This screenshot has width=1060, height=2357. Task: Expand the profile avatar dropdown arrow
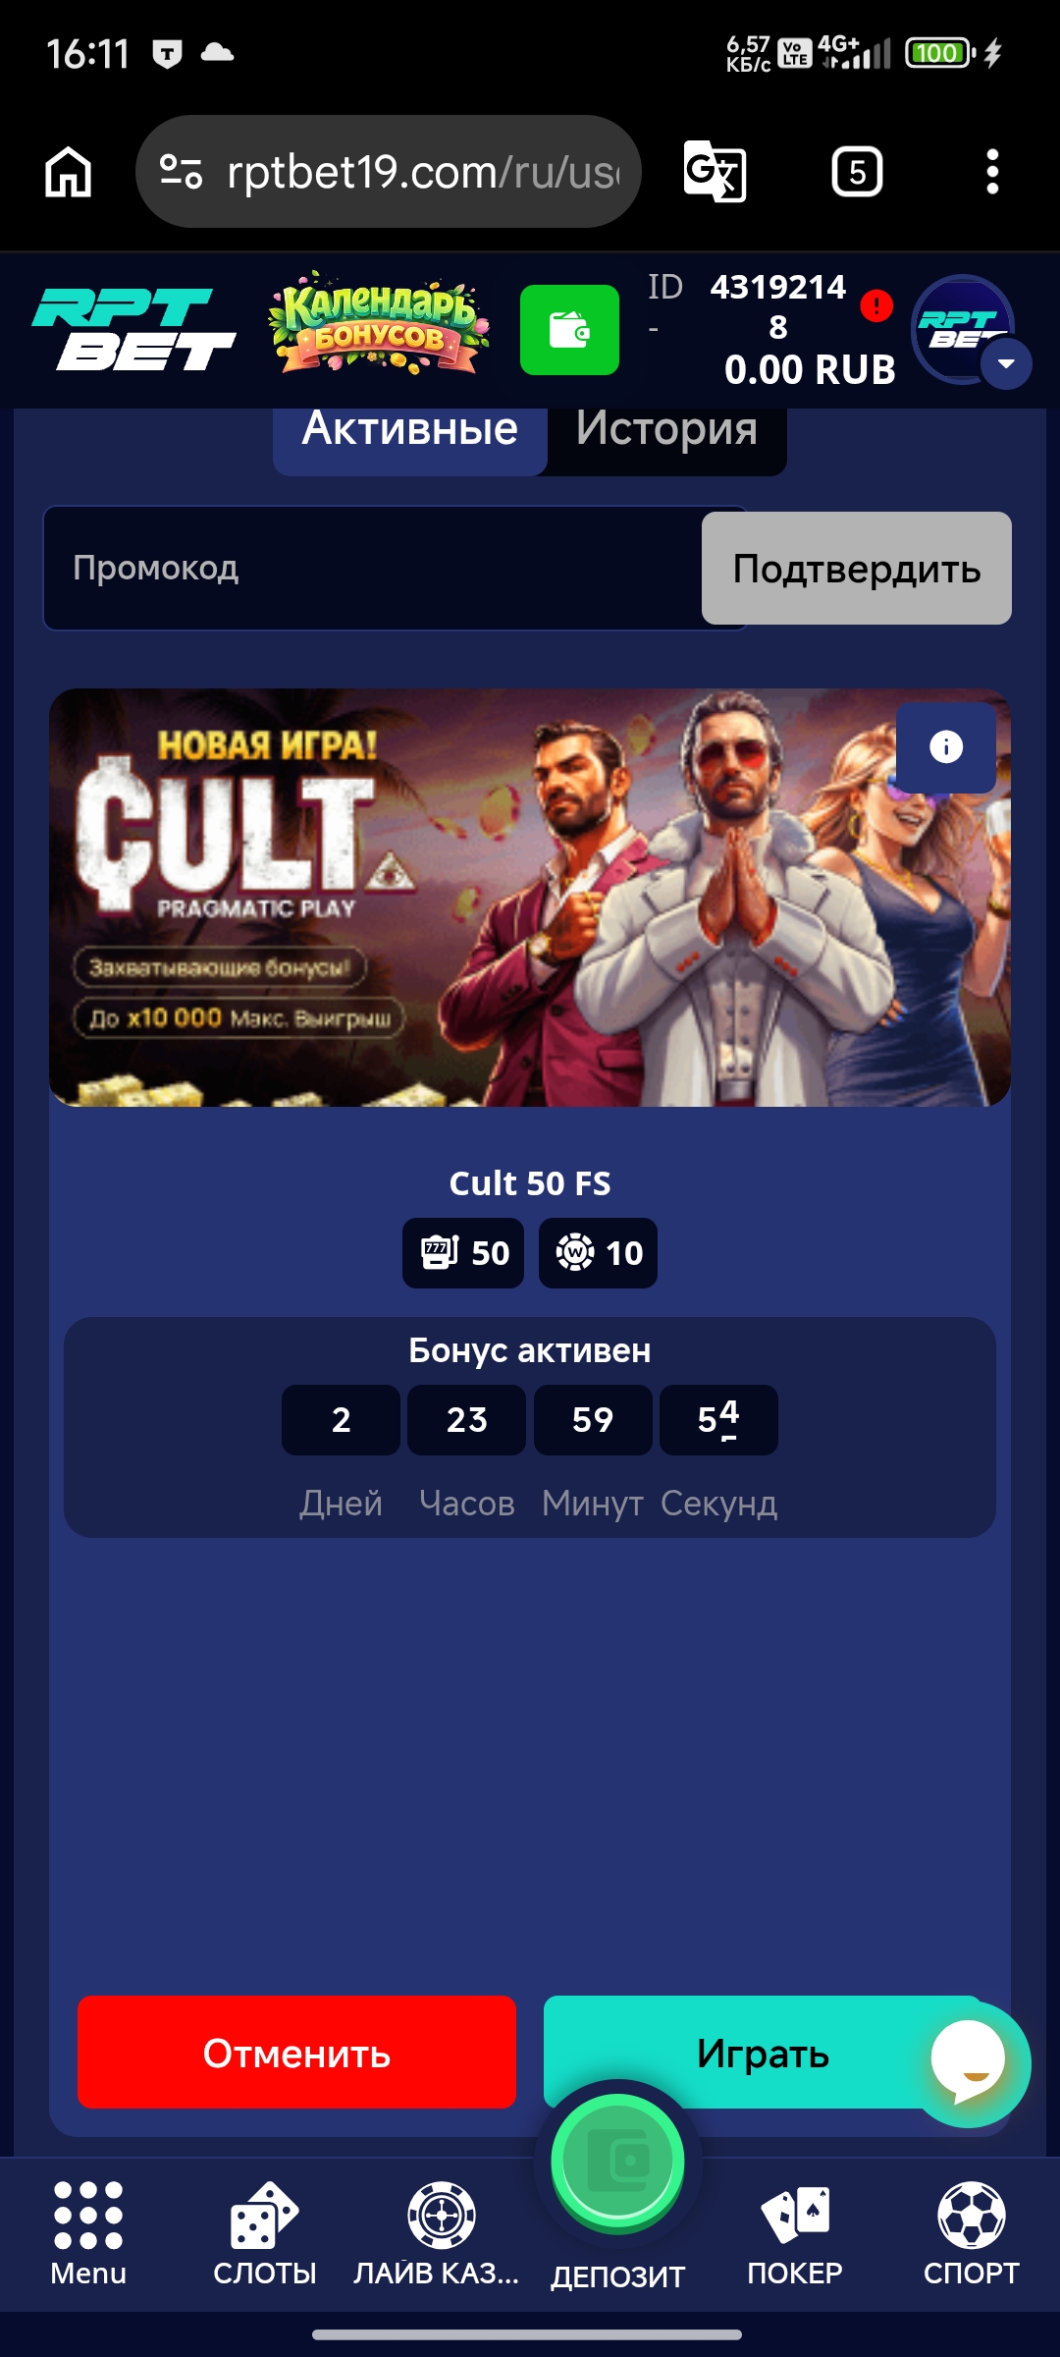1006,364
